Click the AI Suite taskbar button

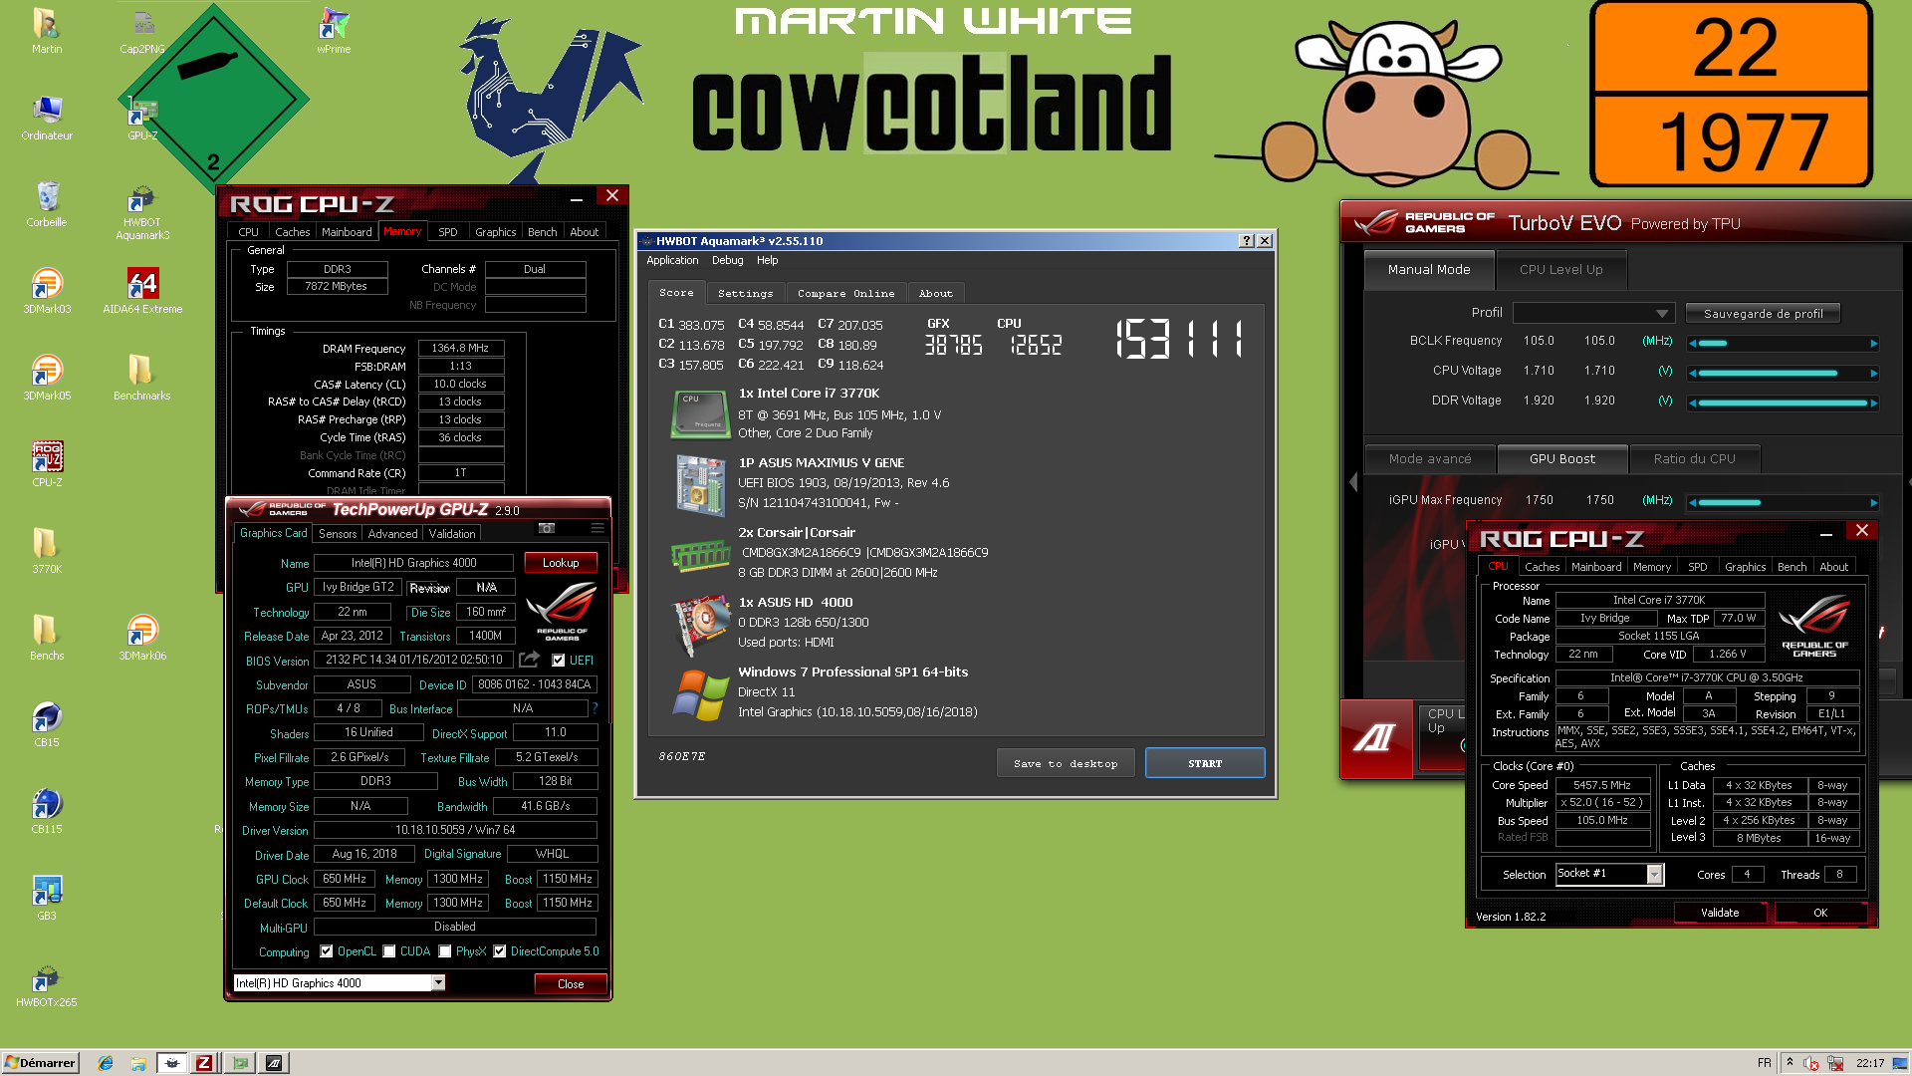point(274,1063)
